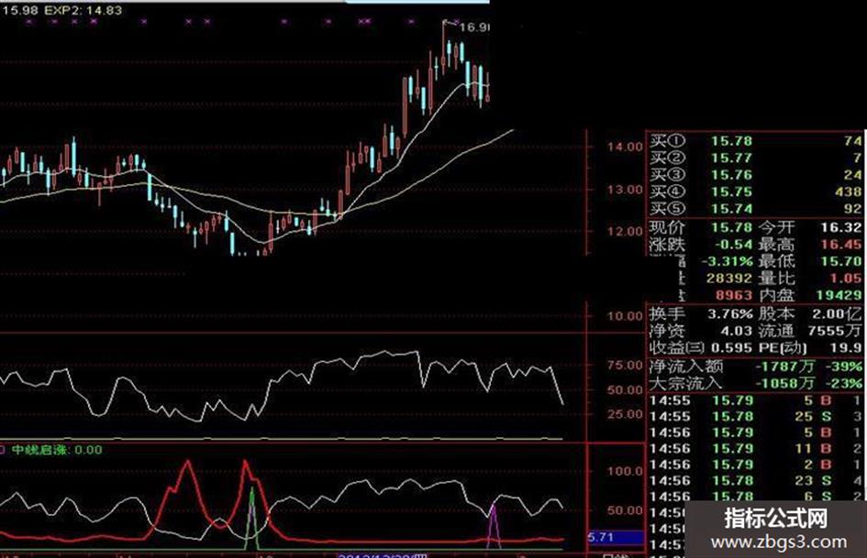
Task: Click the 大宗流入 percentage -23%
Action: click(843, 383)
